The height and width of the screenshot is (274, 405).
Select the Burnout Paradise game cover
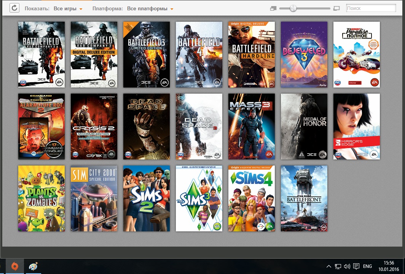tap(356, 54)
